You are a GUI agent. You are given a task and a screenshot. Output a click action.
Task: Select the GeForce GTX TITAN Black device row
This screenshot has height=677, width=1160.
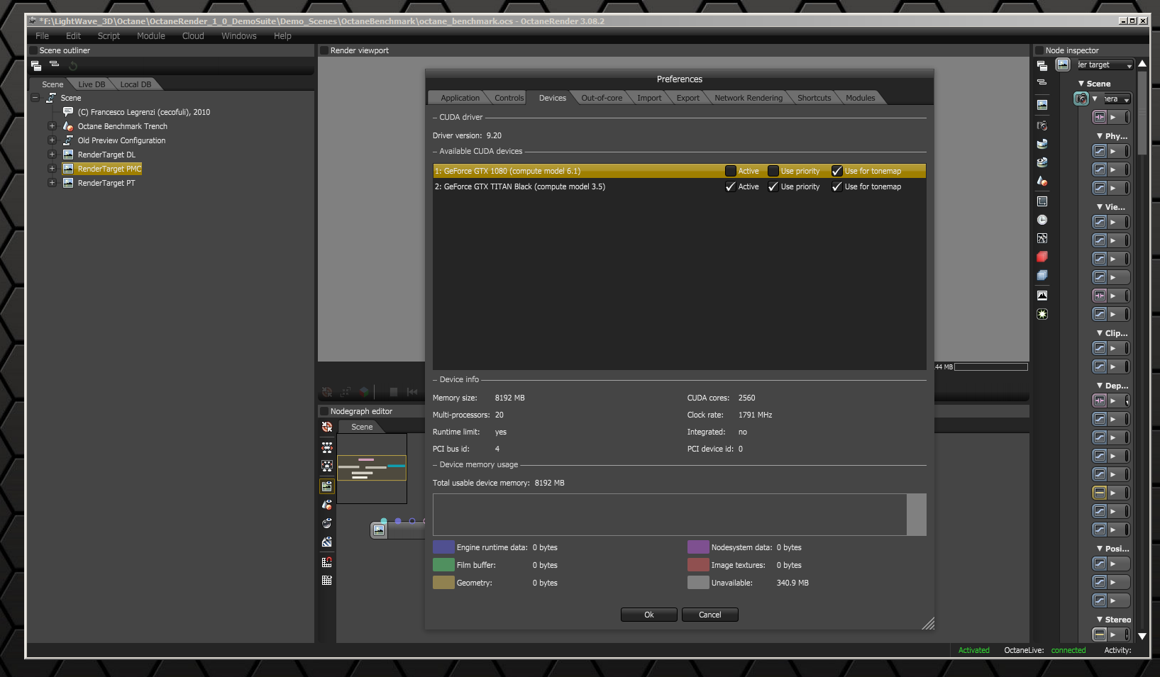pos(679,186)
